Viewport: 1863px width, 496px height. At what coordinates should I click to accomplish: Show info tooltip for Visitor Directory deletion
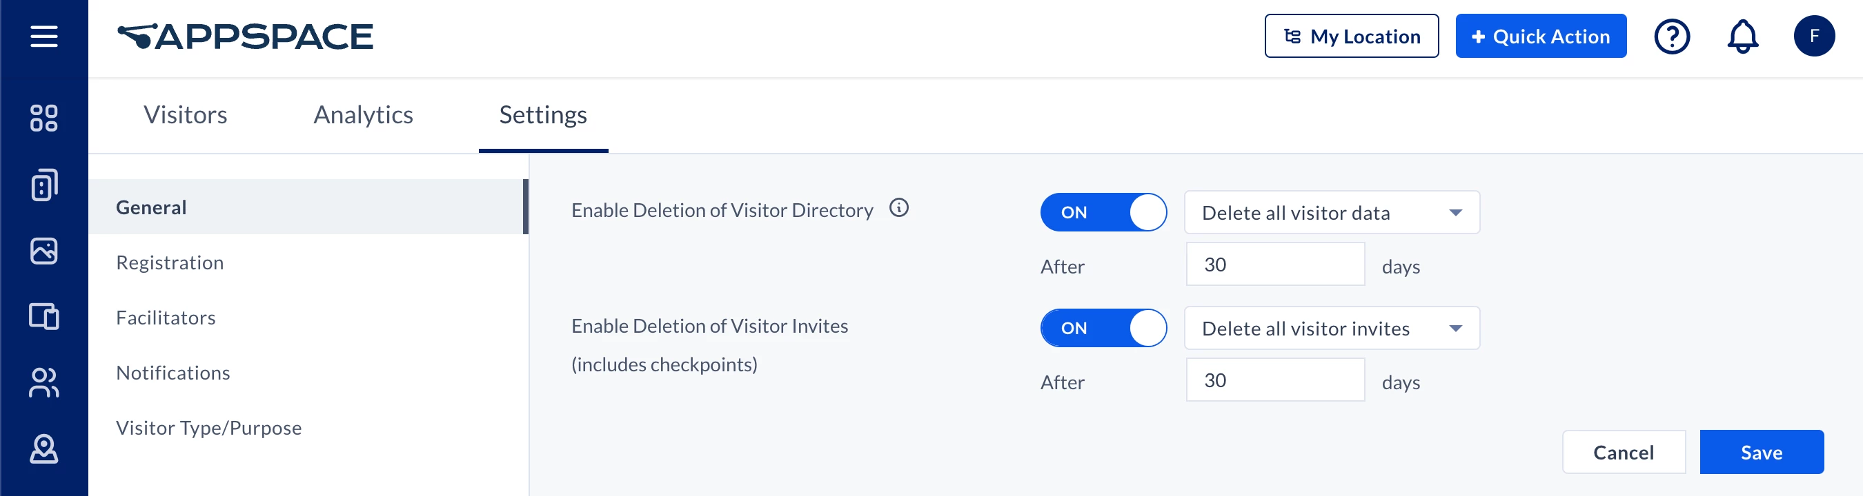pos(899,208)
